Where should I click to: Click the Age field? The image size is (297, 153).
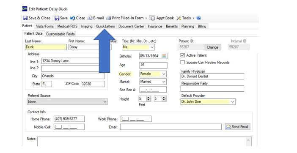click(153, 65)
